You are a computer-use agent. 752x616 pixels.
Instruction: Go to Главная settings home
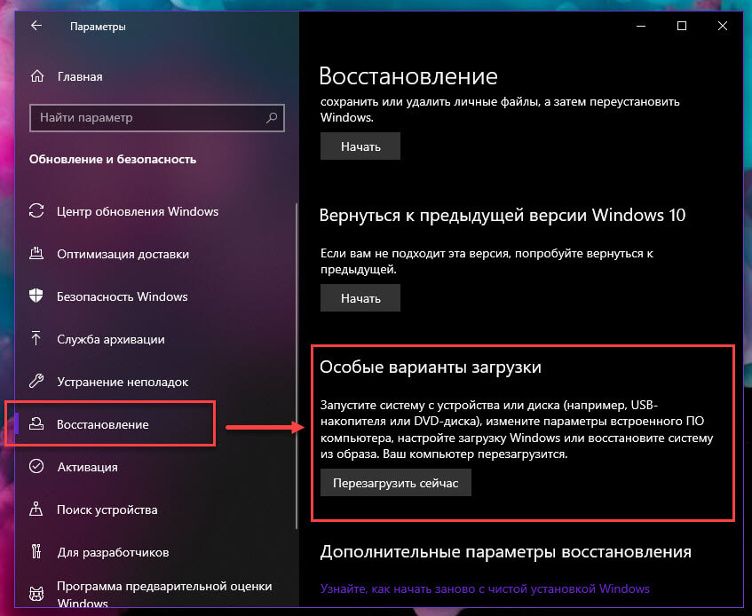[80, 76]
